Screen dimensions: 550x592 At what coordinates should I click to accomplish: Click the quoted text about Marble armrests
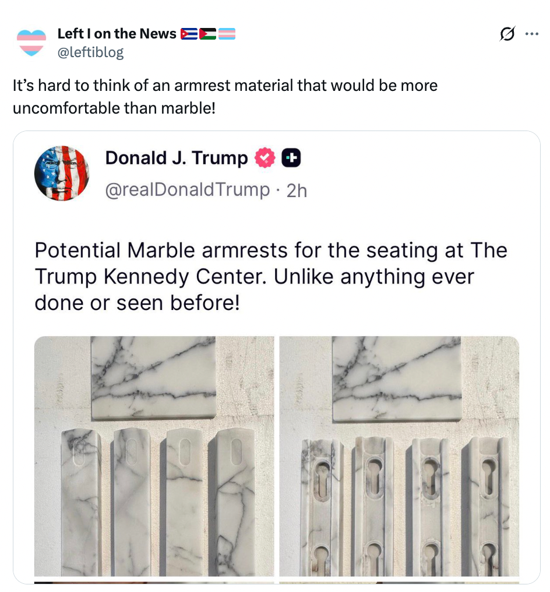[x=271, y=276]
